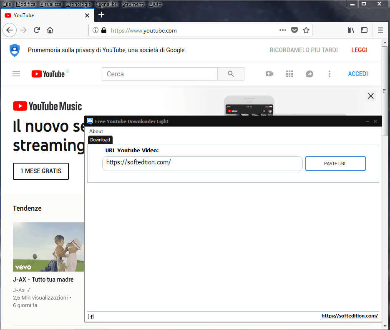Select the YouTube browser tab
This screenshot has height=330, width=390.
47,15
